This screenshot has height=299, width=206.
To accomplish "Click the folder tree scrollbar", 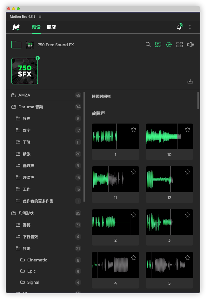I will [x=84, y=147].
